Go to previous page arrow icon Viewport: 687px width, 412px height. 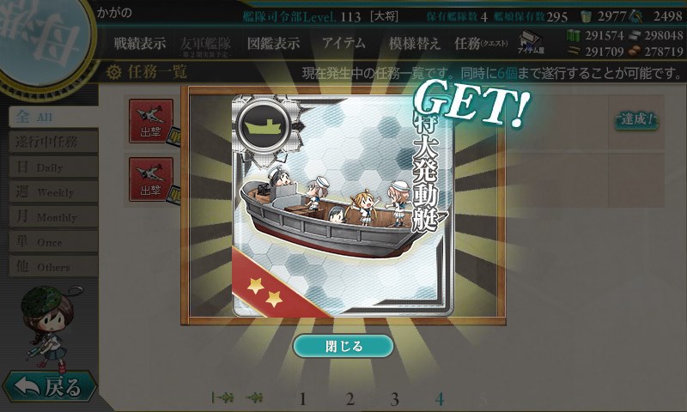[254, 398]
